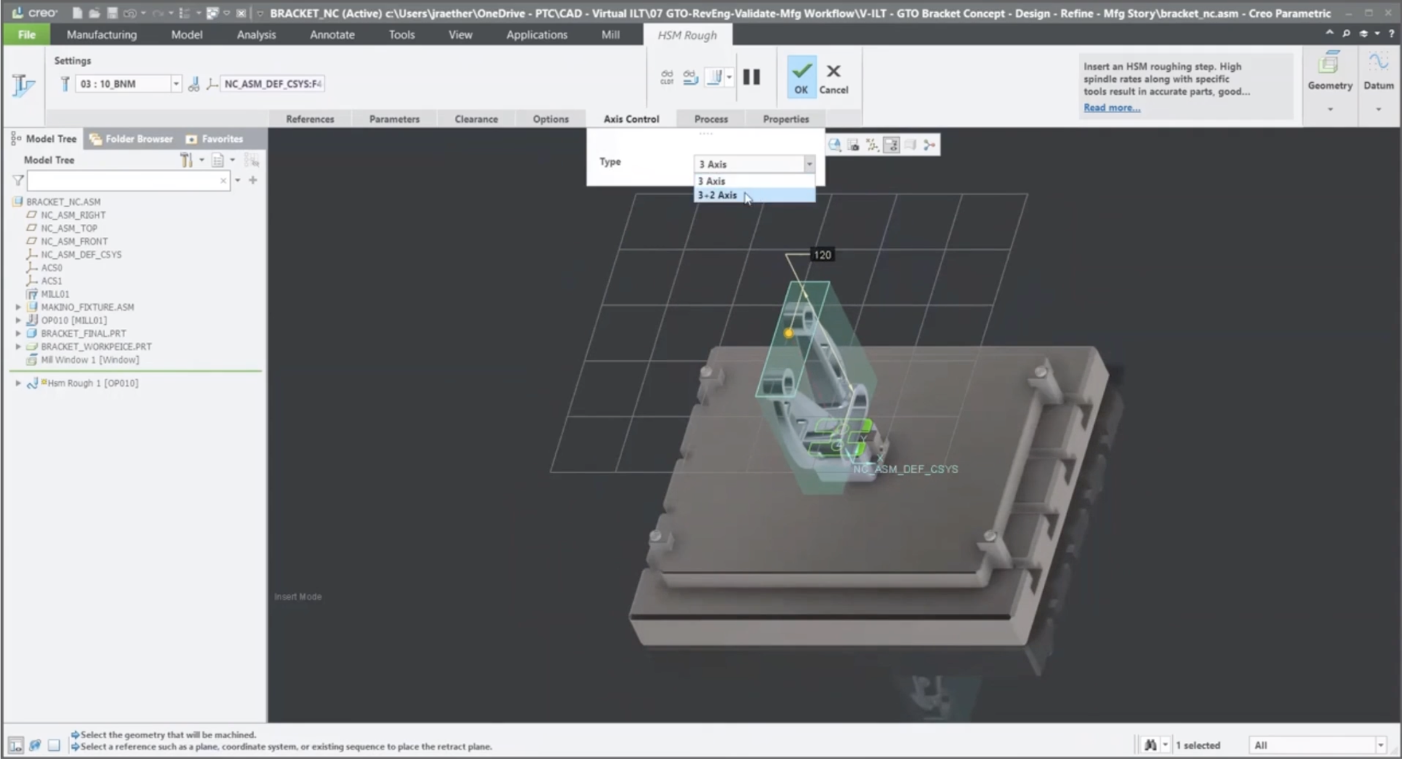Screen dimensions: 1402x759
Task: Choose the 3 Axis option from the list
Action: tap(755, 181)
